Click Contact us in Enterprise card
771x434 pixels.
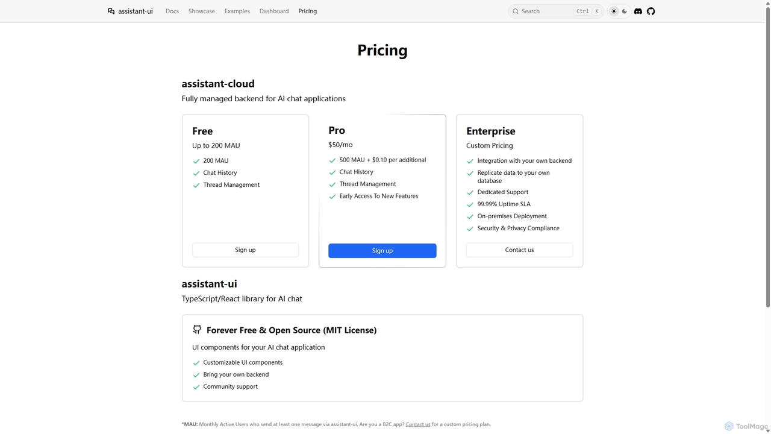519,250
